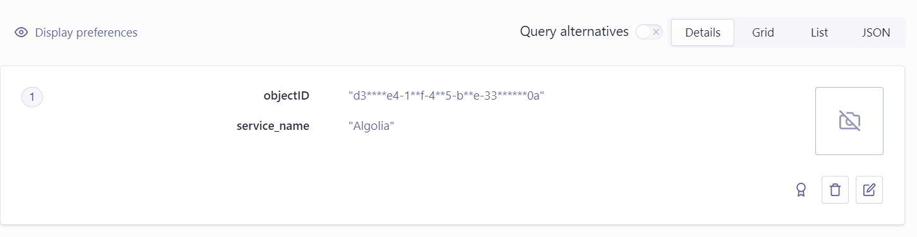Click the missing image placeholder box

coord(849,121)
